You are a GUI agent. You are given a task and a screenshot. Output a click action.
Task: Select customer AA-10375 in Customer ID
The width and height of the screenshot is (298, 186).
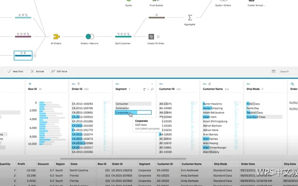tap(165, 104)
